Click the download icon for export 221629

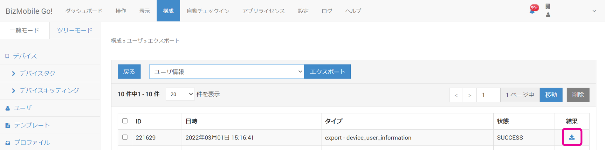[x=572, y=137]
